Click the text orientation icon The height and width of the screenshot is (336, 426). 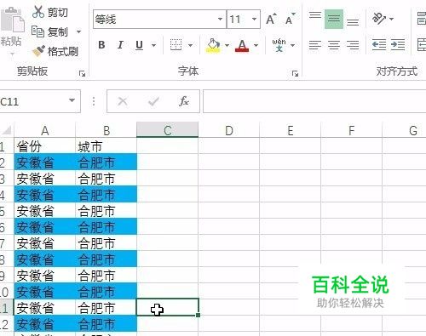(x=379, y=19)
